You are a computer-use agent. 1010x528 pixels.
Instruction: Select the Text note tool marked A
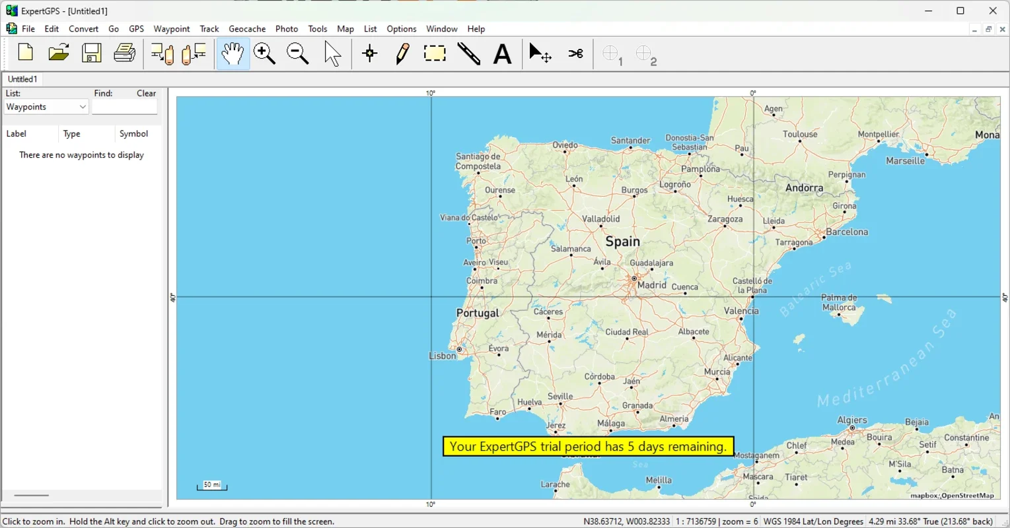click(x=503, y=54)
